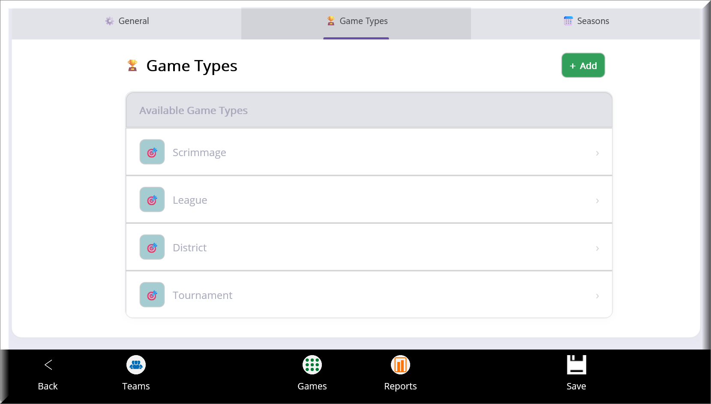Viewport: 711px width, 404px height.
Task: Click the Tournament target icon
Action: click(x=152, y=295)
